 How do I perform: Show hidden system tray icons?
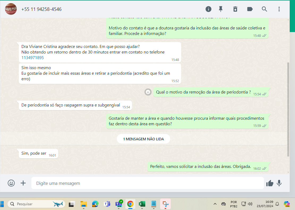(x=215, y=204)
